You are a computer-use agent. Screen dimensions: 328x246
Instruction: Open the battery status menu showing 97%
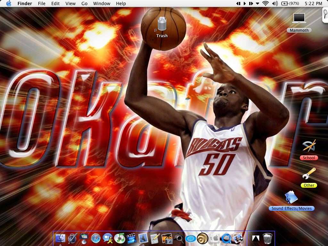290,3
